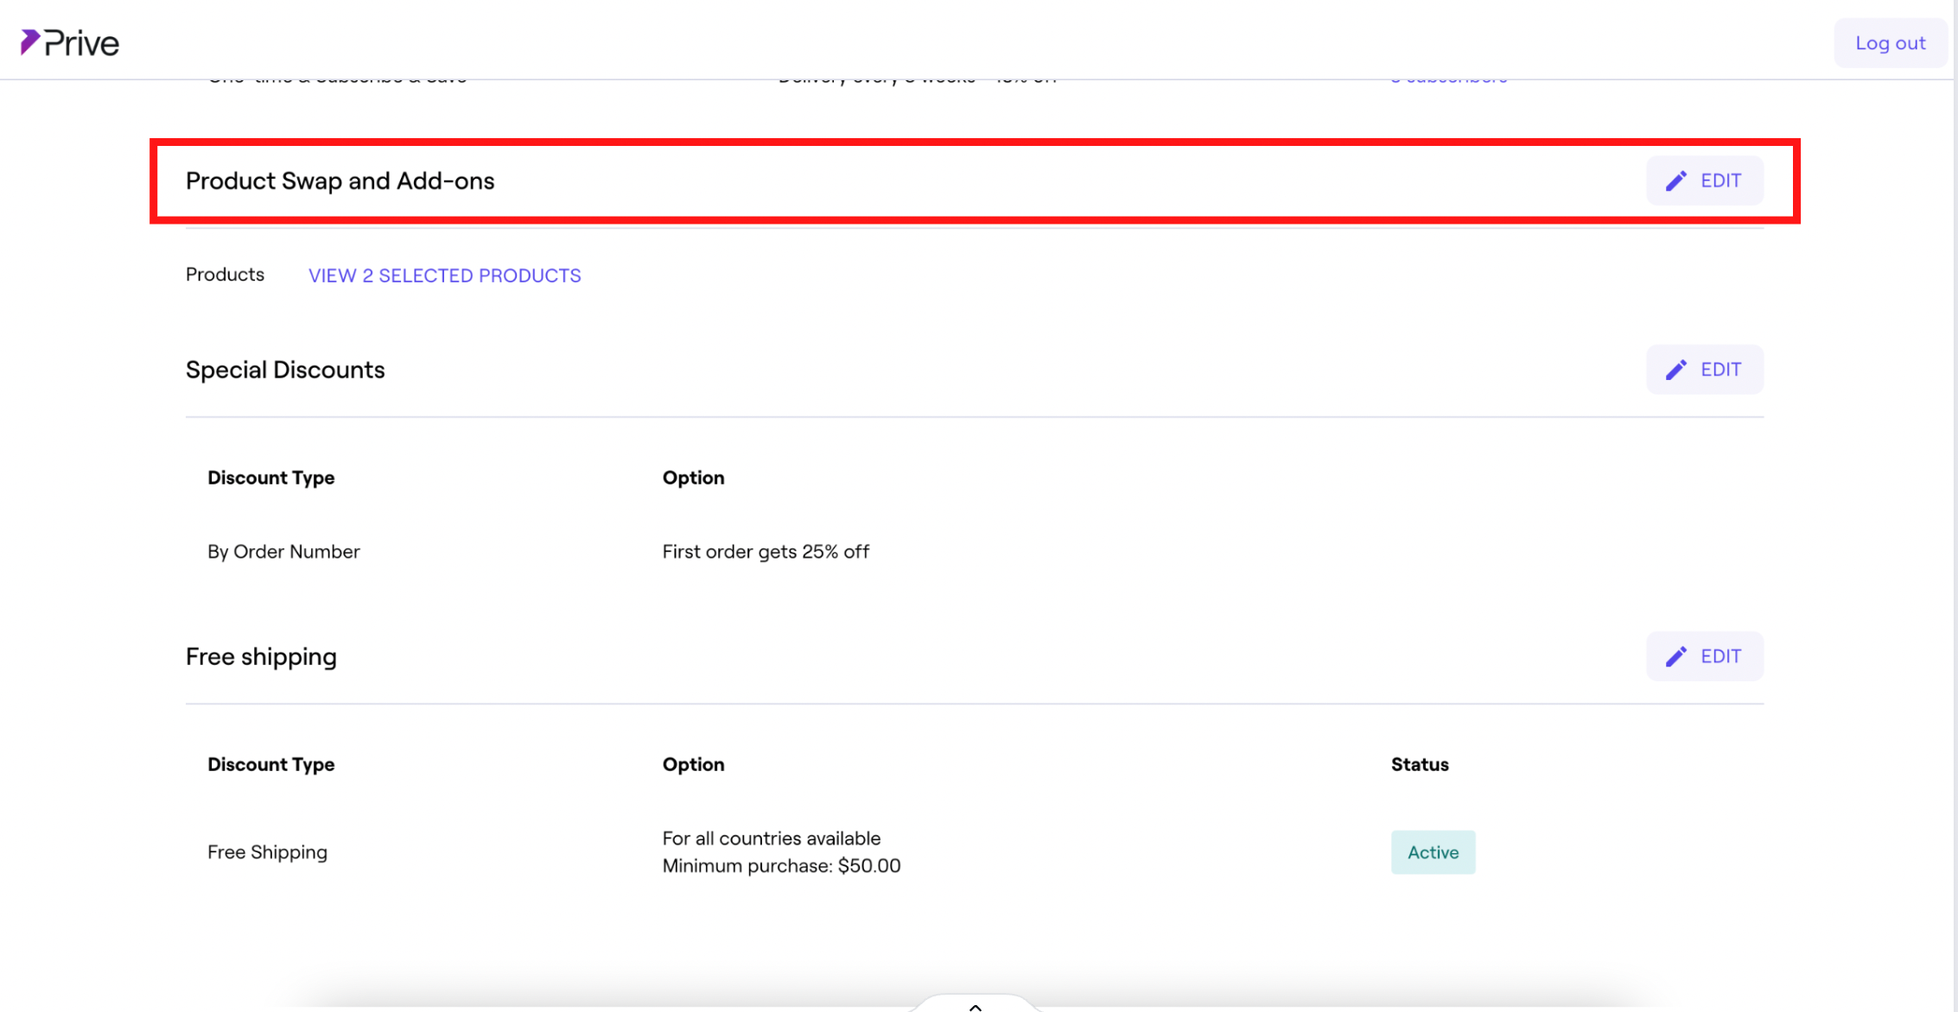Click the Minimum purchase $50.00 text
The width and height of the screenshot is (1958, 1012).
tap(781, 866)
